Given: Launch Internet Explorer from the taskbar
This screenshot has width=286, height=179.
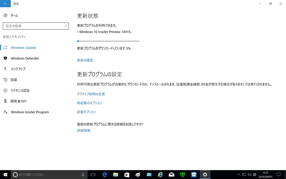Looking at the screenshot, I should tap(160, 175).
